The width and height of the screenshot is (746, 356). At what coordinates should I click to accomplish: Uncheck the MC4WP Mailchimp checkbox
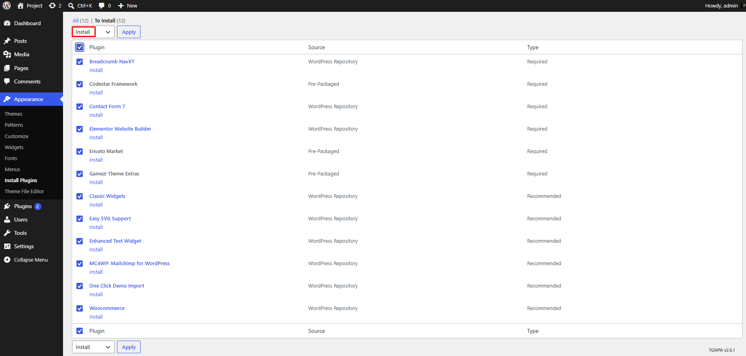[80, 264]
